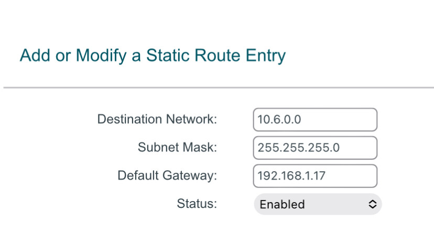Click the horizontal divider below the heading
This screenshot has height=234, width=434.
click(219, 87)
